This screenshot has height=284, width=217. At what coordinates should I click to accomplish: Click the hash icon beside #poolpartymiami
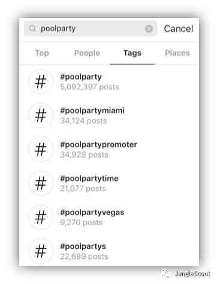[41, 116]
